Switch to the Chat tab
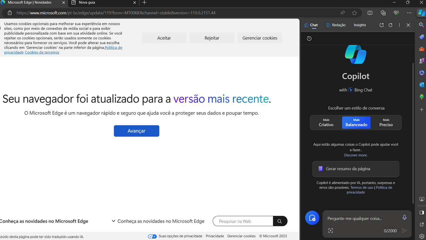The height and width of the screenshot is (240, 426). (311, 25)
